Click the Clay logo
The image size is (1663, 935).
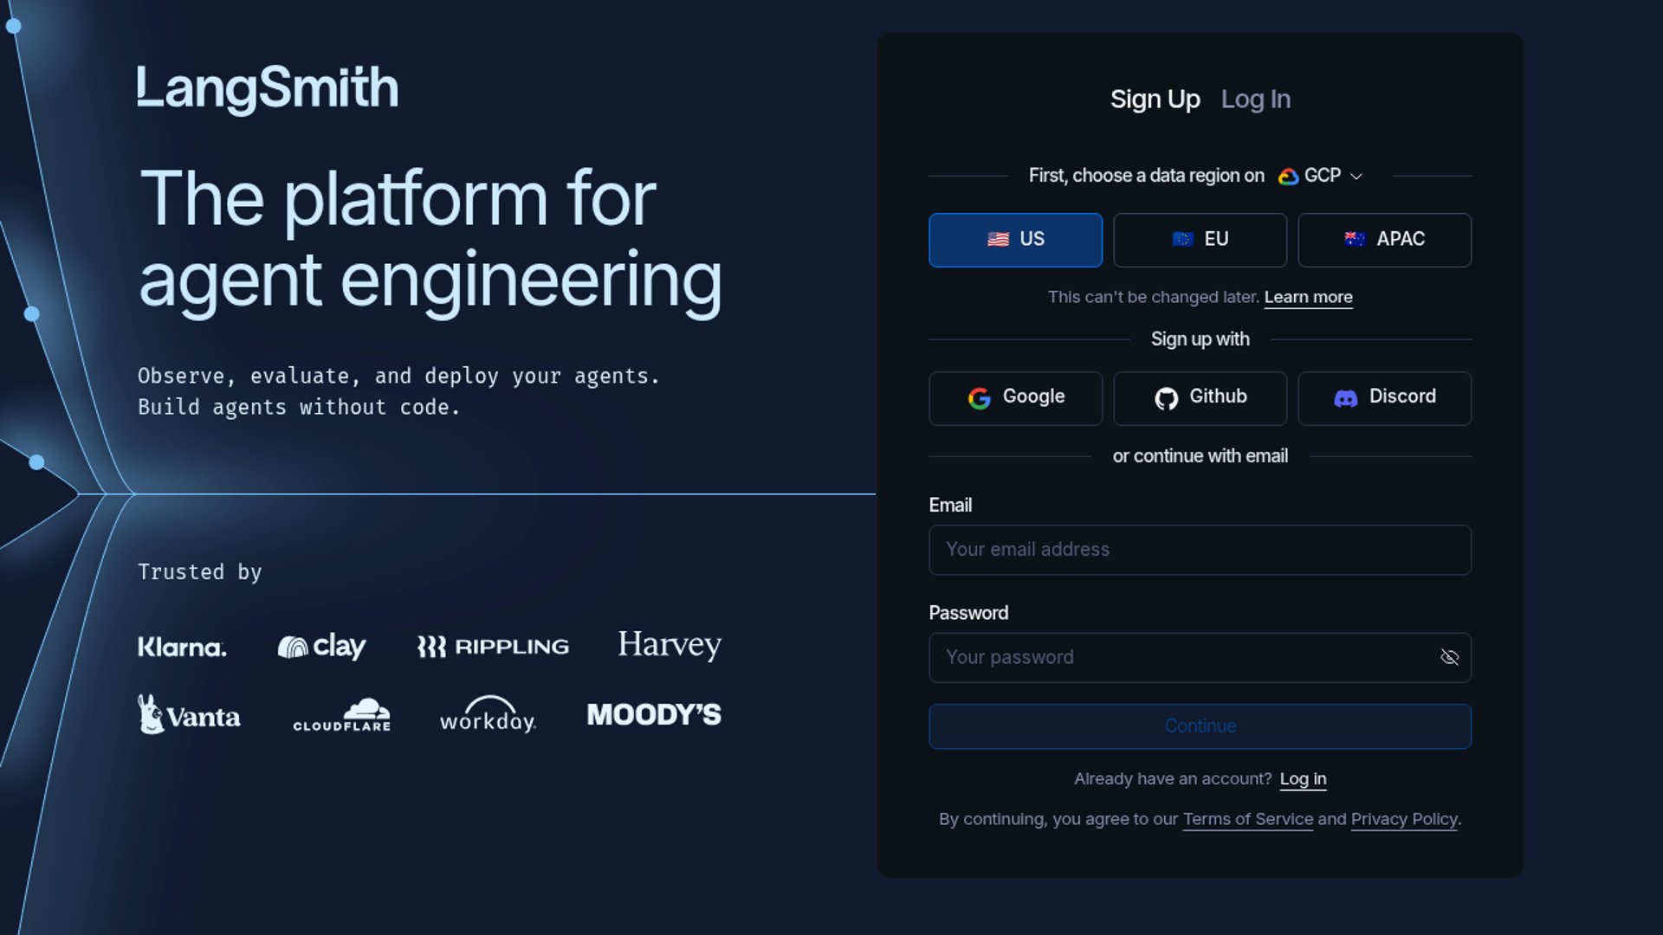coord(321,647)
